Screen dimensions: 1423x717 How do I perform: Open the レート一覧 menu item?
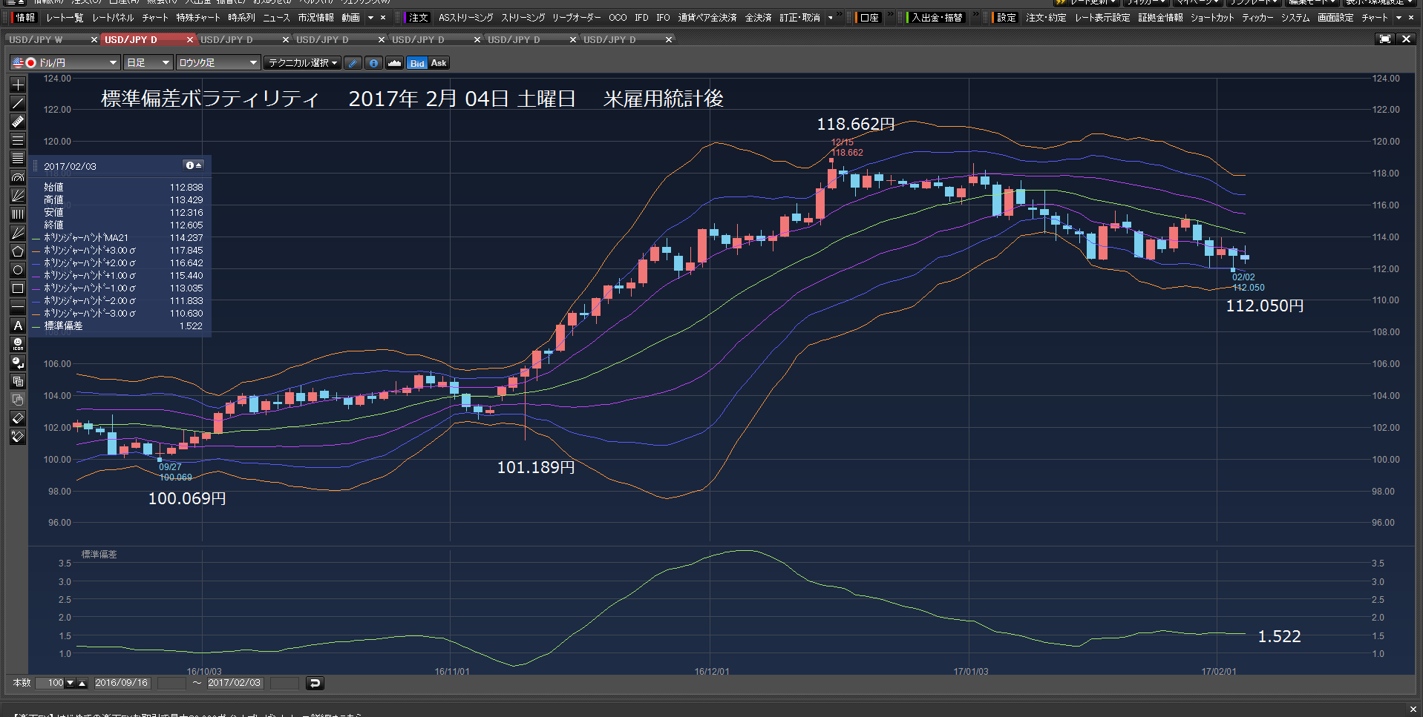pyautogui.click(x=65, y=18)
